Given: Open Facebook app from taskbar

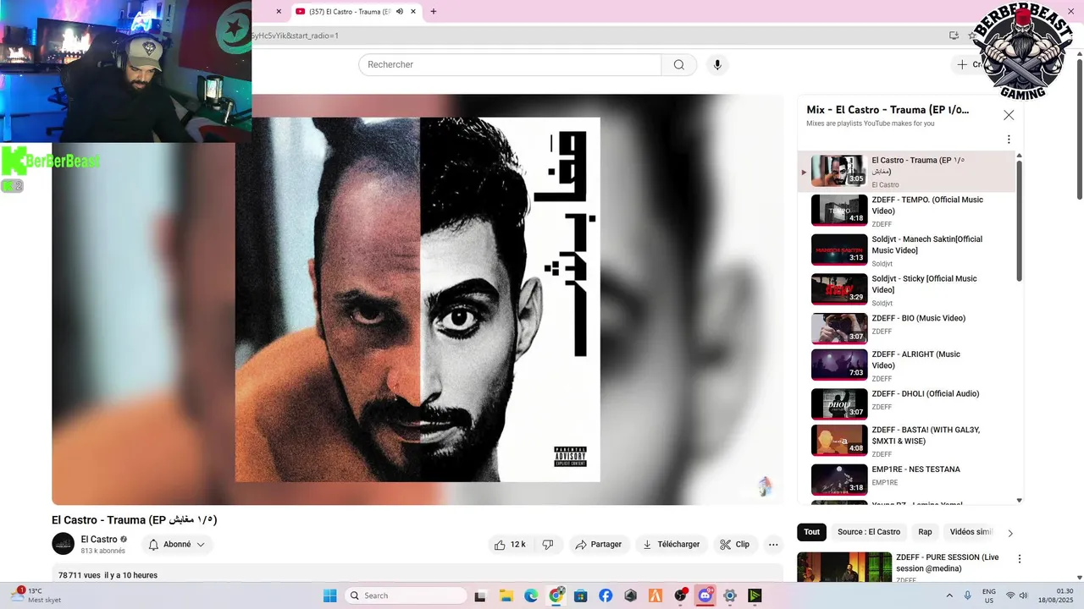Looking at the screenshot, I should [x=606, y=595].
